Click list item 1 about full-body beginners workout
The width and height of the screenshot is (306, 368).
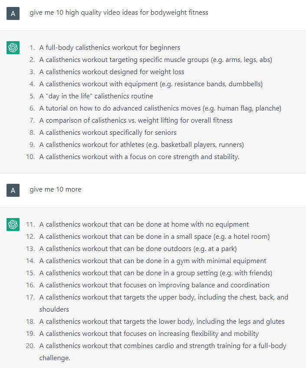[x=109, y=48]
